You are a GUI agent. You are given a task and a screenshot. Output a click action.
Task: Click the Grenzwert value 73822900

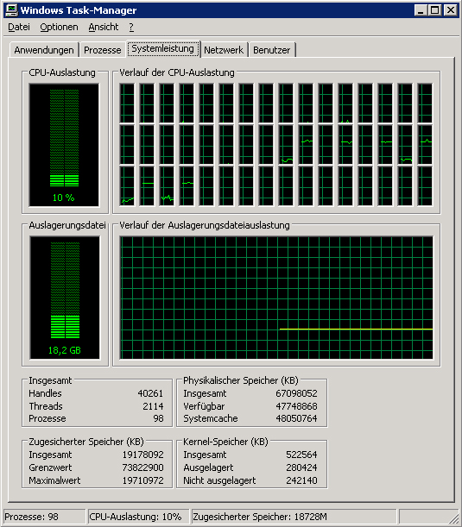[x=142, y=467]
